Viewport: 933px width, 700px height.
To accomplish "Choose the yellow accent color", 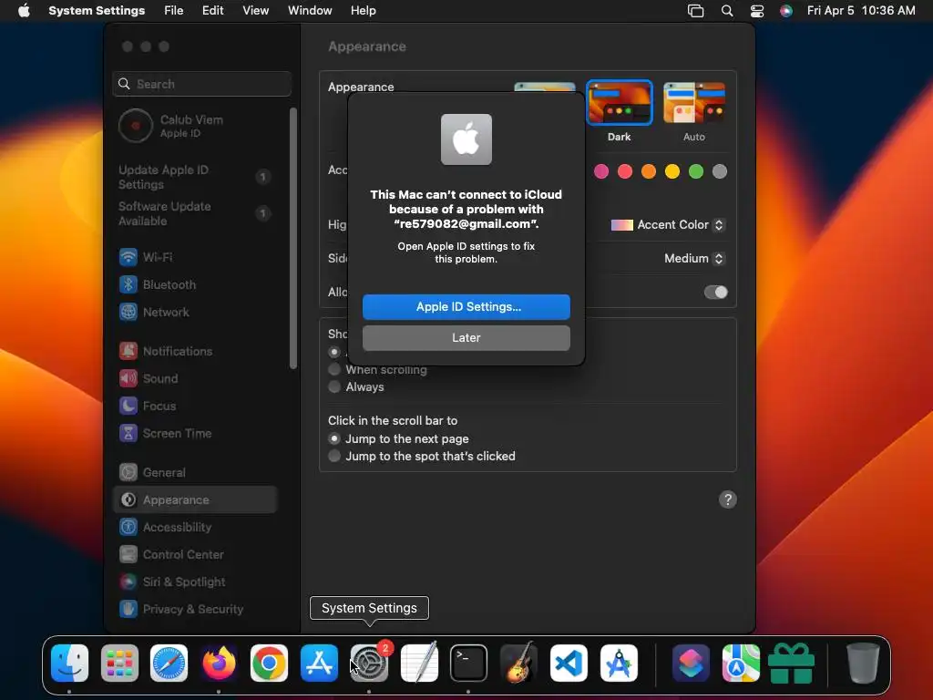I will click(672, 171).
